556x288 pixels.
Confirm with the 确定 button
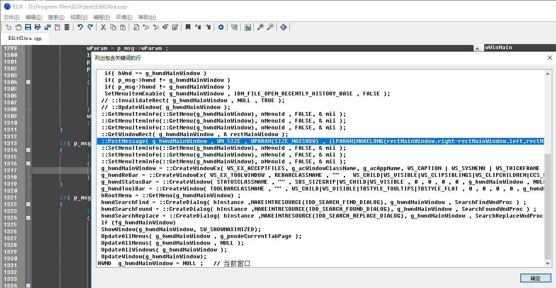[x=535, y=278]
